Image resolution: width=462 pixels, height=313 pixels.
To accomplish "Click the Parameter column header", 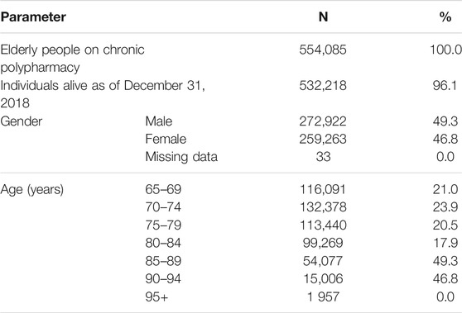I will point(33,17).
